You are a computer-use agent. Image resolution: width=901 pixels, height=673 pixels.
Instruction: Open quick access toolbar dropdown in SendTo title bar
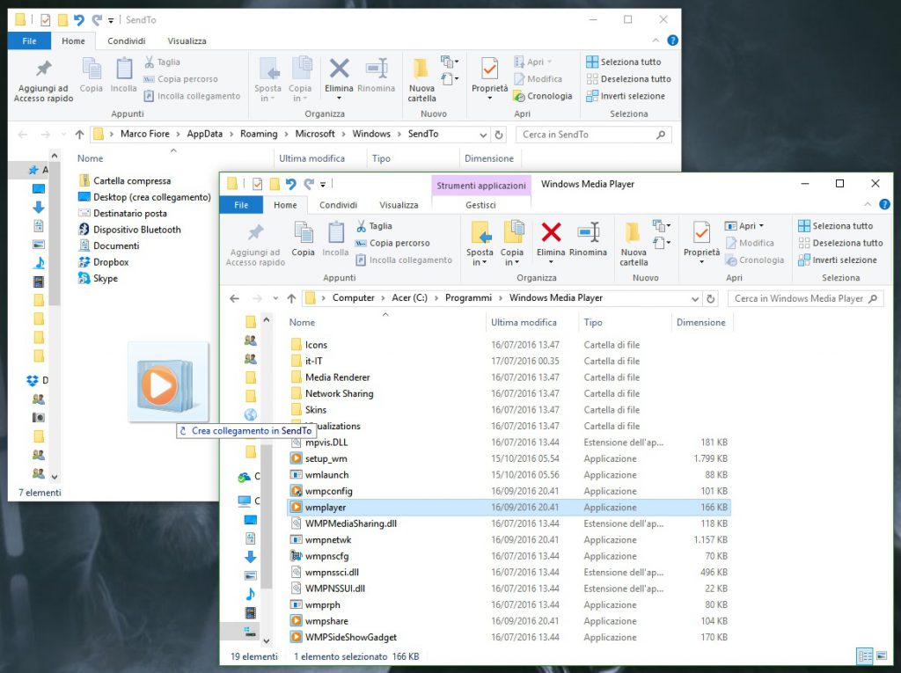click(111, 21)
